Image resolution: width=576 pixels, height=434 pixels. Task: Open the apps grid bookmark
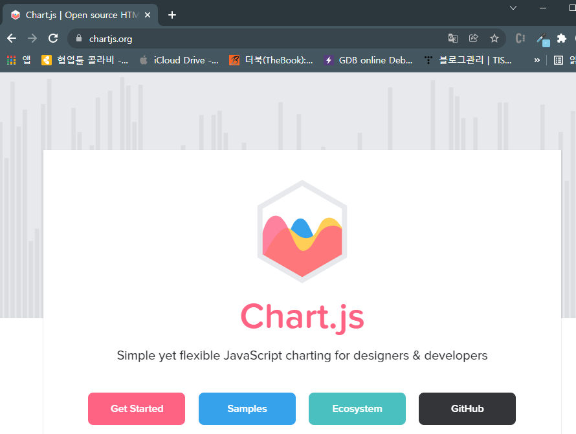pos(18,60)
